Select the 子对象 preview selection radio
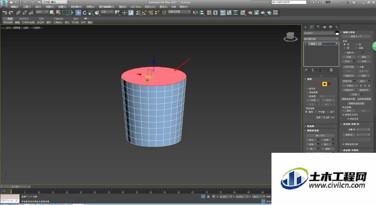 316,112
